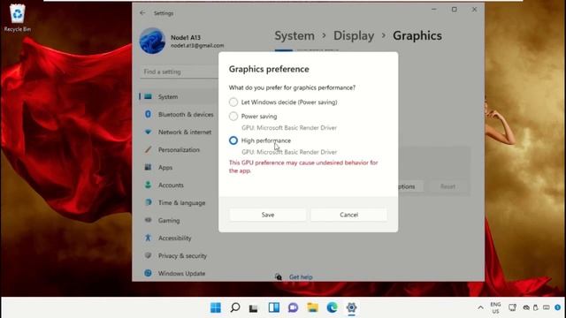This screenshot has width=566, height=318.
Task: Open the Windows Start menu
Action: (x=216, y=307)
